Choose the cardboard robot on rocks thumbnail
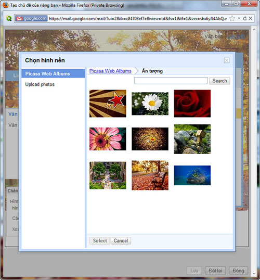 pos(192,139)
